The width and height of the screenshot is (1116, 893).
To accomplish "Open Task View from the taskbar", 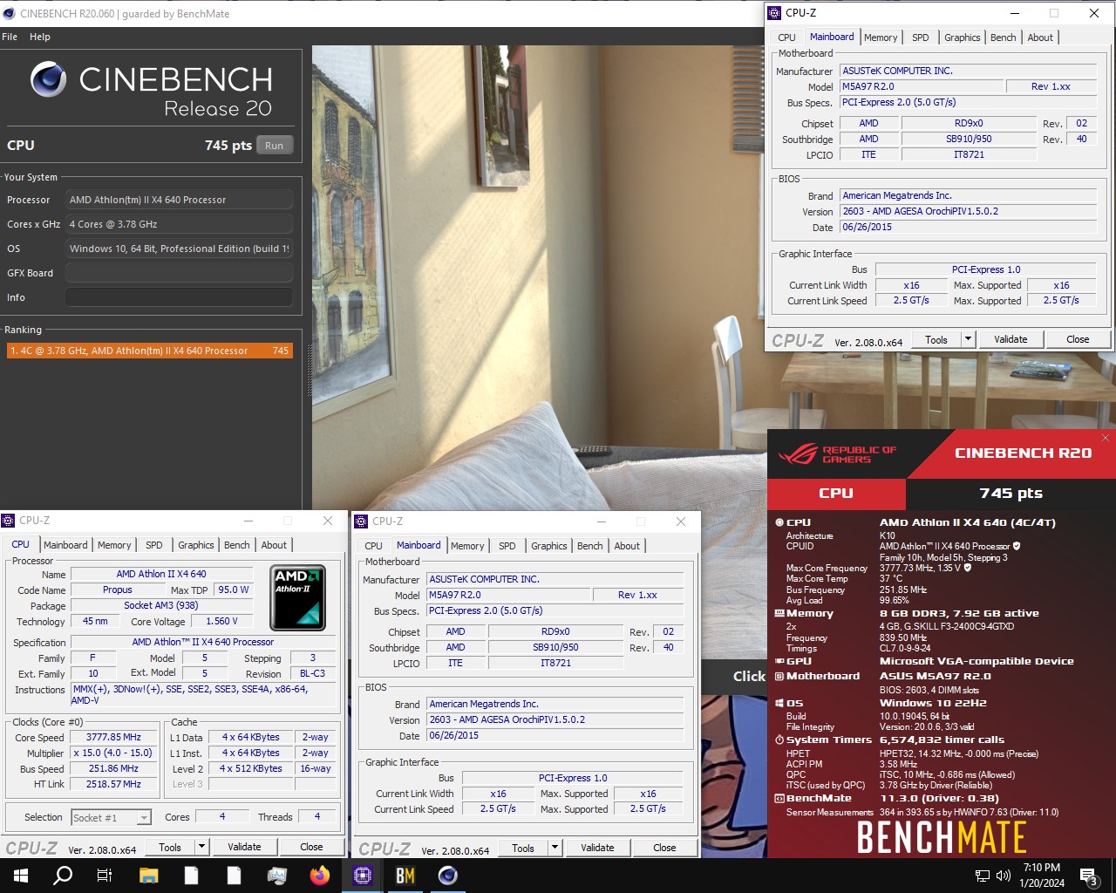I will click(105, 875).
